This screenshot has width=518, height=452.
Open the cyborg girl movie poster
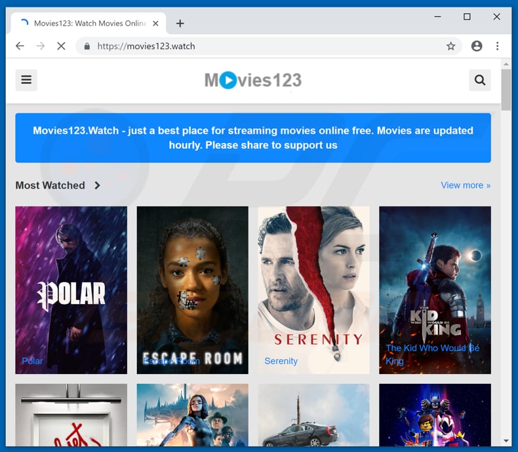(193, 415)
